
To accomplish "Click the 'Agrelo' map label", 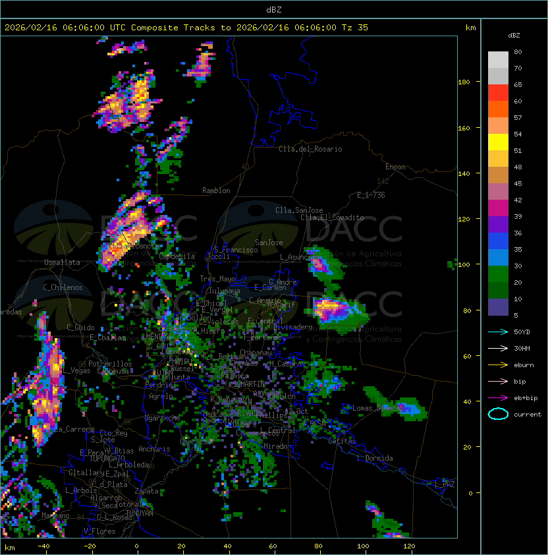I will (161, 396).
